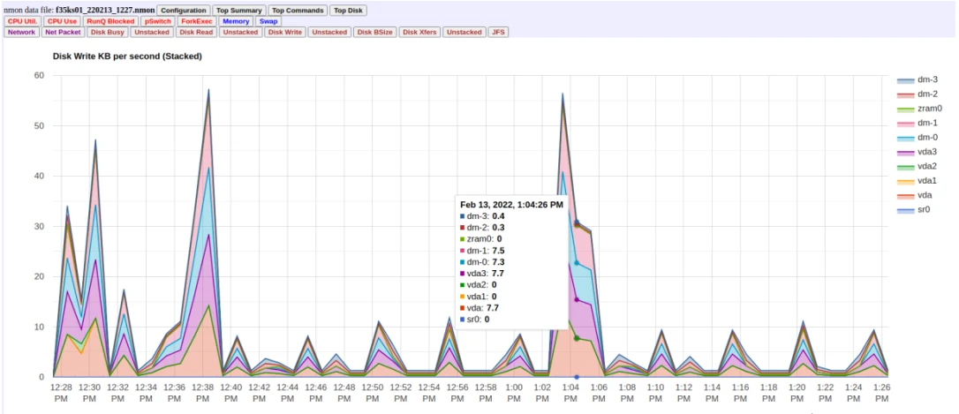959x414 pixels.
Task: Click the vda3 data point marker
Action: point(577,299)
